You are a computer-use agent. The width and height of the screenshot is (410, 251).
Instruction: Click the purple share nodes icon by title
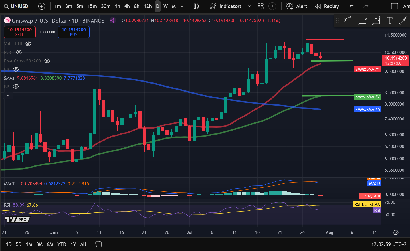tap(112, 21)
